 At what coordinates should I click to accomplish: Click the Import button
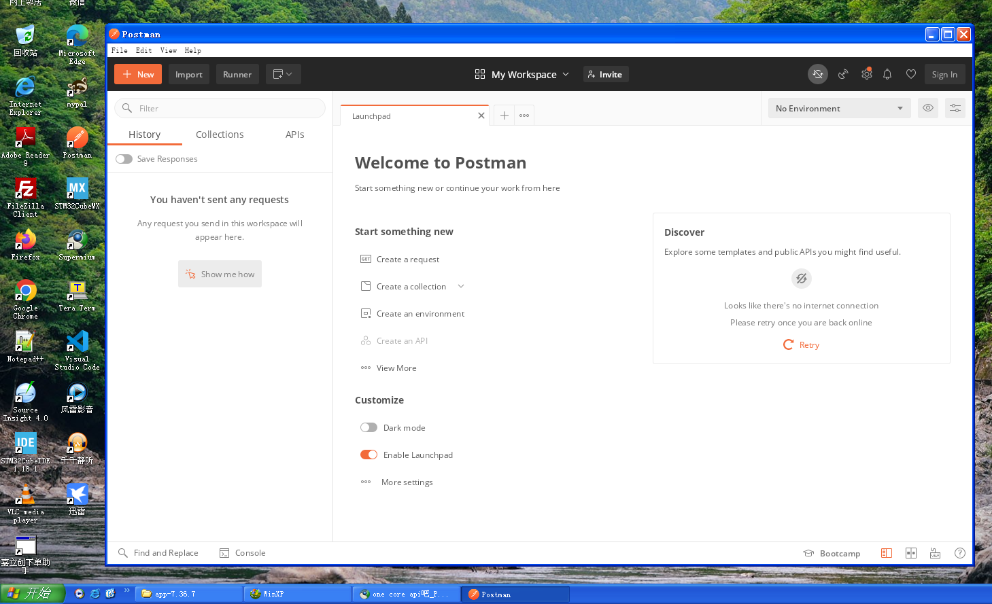[189, 74]
